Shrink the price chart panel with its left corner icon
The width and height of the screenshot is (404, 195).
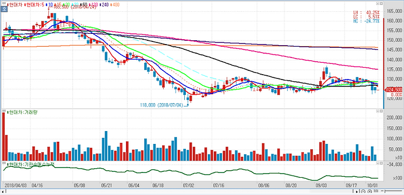coord(378,4)
